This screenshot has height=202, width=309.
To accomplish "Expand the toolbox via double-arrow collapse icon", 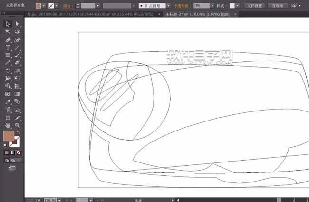I will 4,13.
